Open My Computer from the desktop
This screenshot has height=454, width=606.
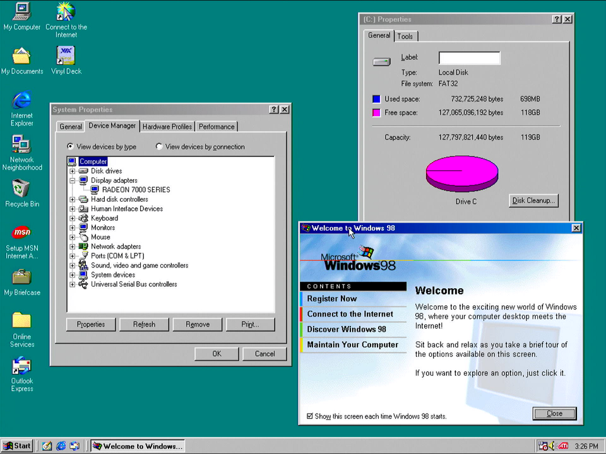point(21,11)
